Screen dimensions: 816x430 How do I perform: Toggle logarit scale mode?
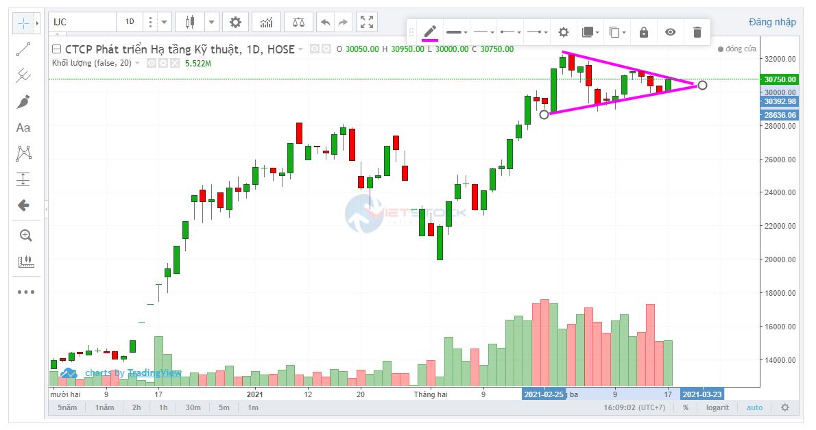(717, 407)
